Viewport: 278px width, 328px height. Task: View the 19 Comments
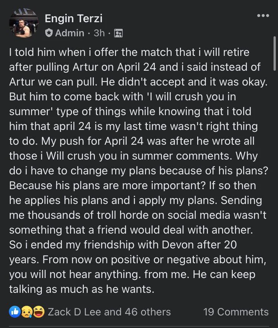236,312
